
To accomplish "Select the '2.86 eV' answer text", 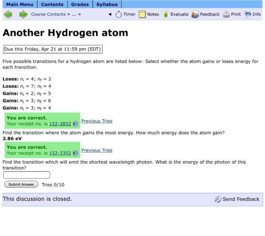I will pyautogui.click(x=12, y=139).
